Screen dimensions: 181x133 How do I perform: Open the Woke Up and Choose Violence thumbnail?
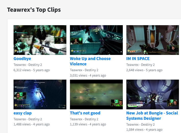[96, 40]
